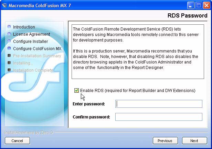
Task: Click the License Agreement step bullet icon
Action: [x=9, y=34]
